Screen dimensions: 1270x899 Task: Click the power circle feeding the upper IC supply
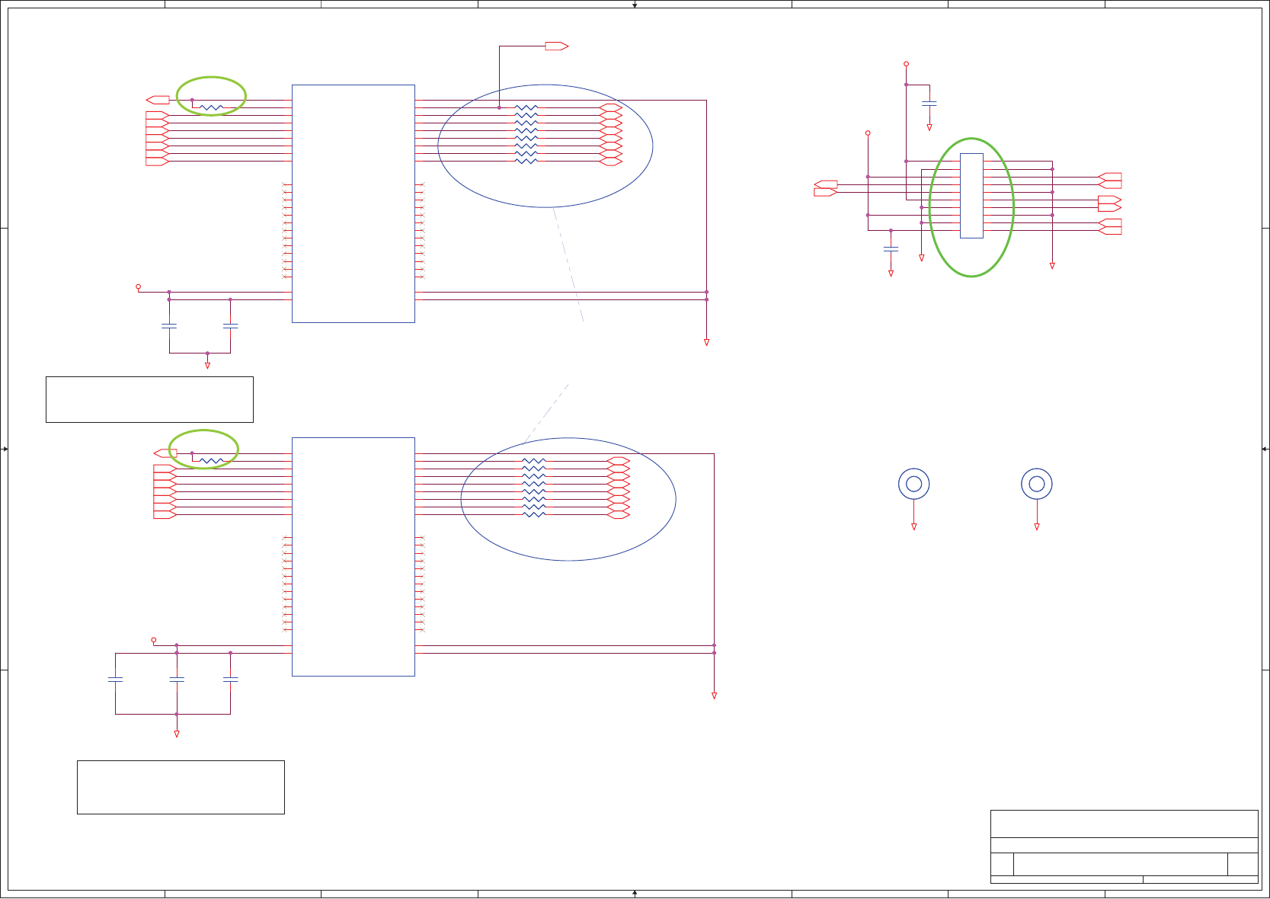pos(138,286)
